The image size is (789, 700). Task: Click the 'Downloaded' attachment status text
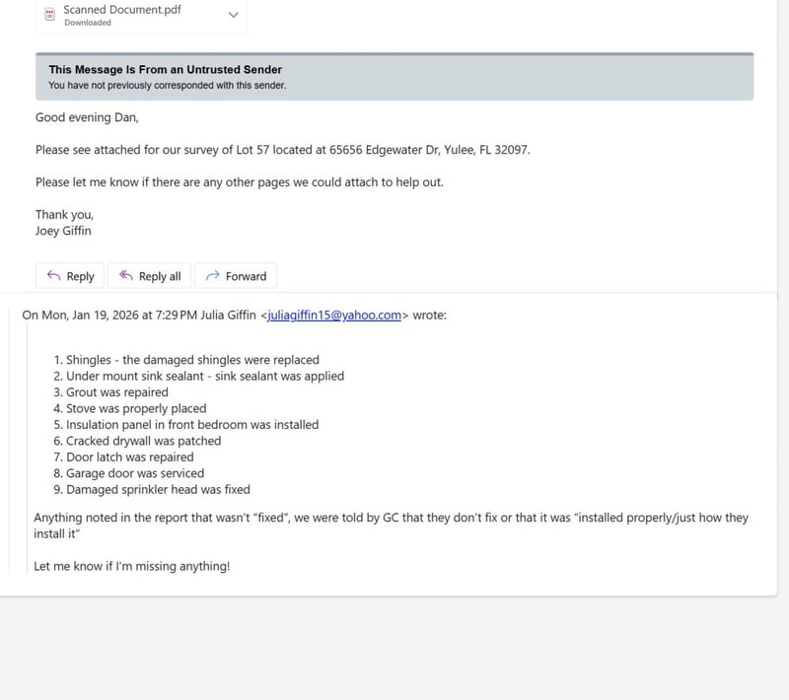coord(88,23)
